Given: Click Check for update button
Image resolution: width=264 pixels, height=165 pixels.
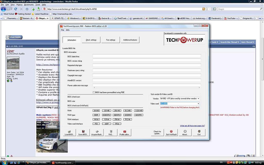Looking at the screenshot, I should pos(158,133).
